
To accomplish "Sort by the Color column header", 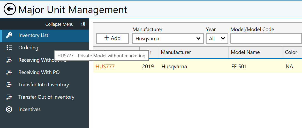I will 293,52.
